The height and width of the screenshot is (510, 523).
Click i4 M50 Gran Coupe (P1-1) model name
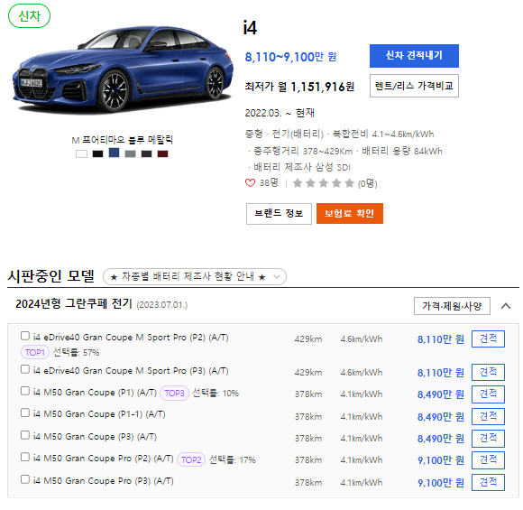point(99,414)
